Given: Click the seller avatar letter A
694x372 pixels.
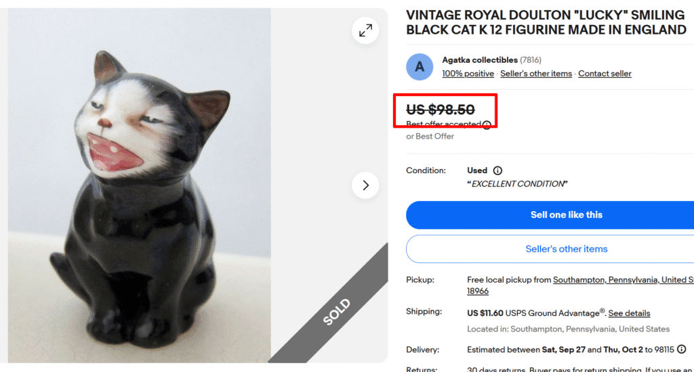Looking at the screenshot, I should tap(420, 66).
